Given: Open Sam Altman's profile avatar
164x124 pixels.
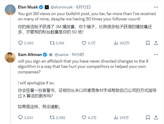Looking at the screenshot, I should [x=10, y=58].
